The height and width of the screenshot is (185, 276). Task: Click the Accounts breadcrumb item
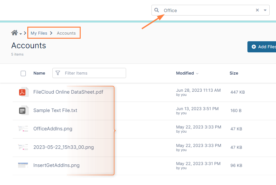pos(66,33)
